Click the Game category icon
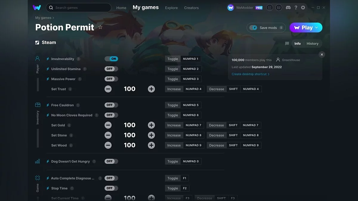358x201 pixels. tap(38, 178)
